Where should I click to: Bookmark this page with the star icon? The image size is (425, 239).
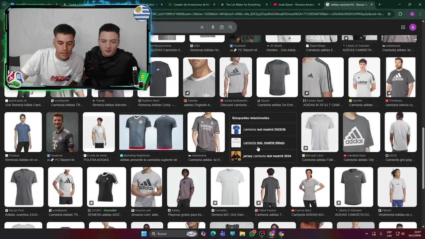(x=389, y=14)
